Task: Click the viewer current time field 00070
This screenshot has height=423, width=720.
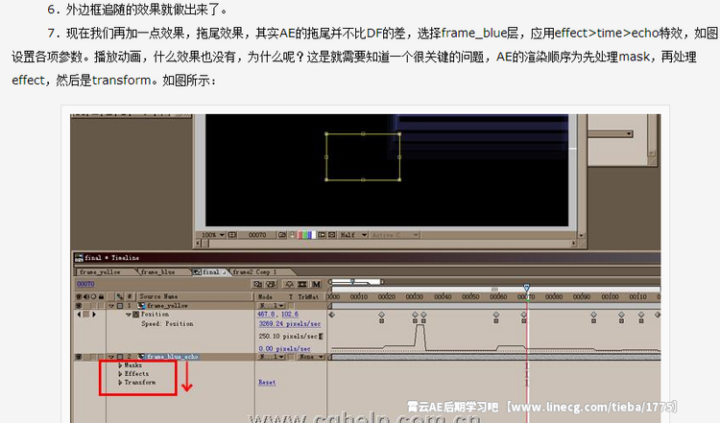Action: (257, 235)
